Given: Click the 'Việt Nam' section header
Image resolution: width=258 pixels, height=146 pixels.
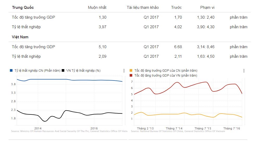Looking at the screenshot, I should pos(20,37).
